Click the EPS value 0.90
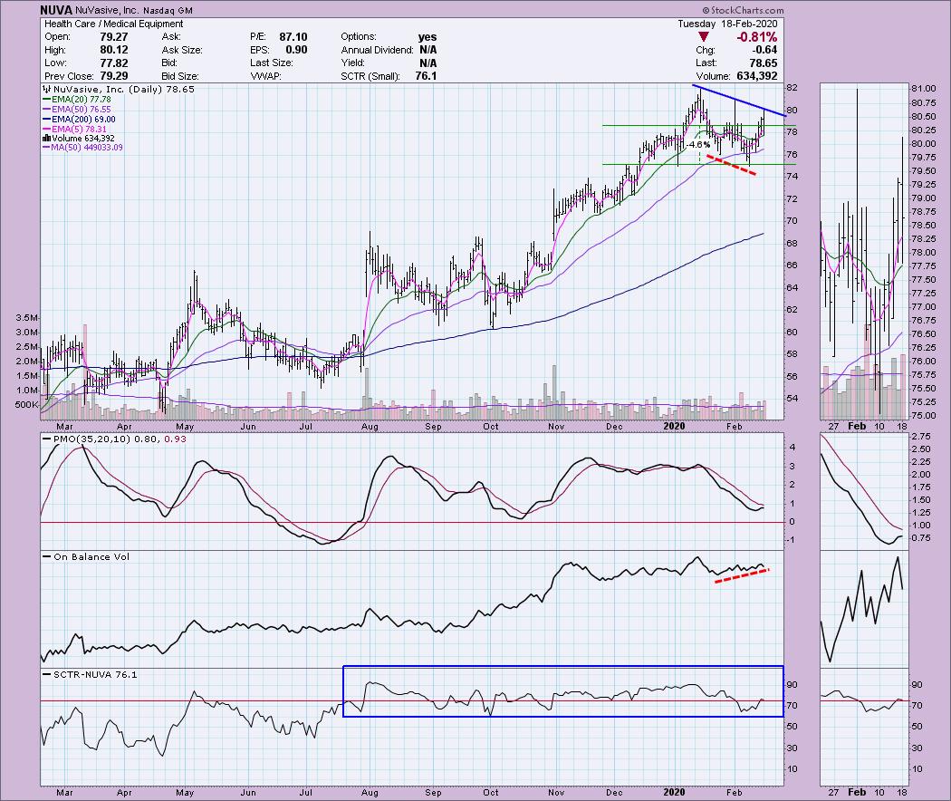This screenshot has width=951, height=801. coord(296,50)
